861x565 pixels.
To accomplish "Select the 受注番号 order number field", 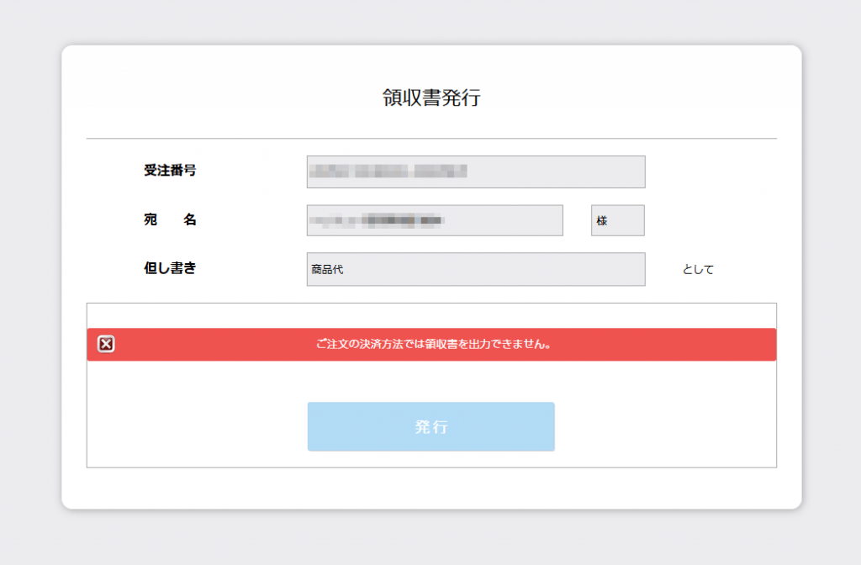I will [476, 172].
